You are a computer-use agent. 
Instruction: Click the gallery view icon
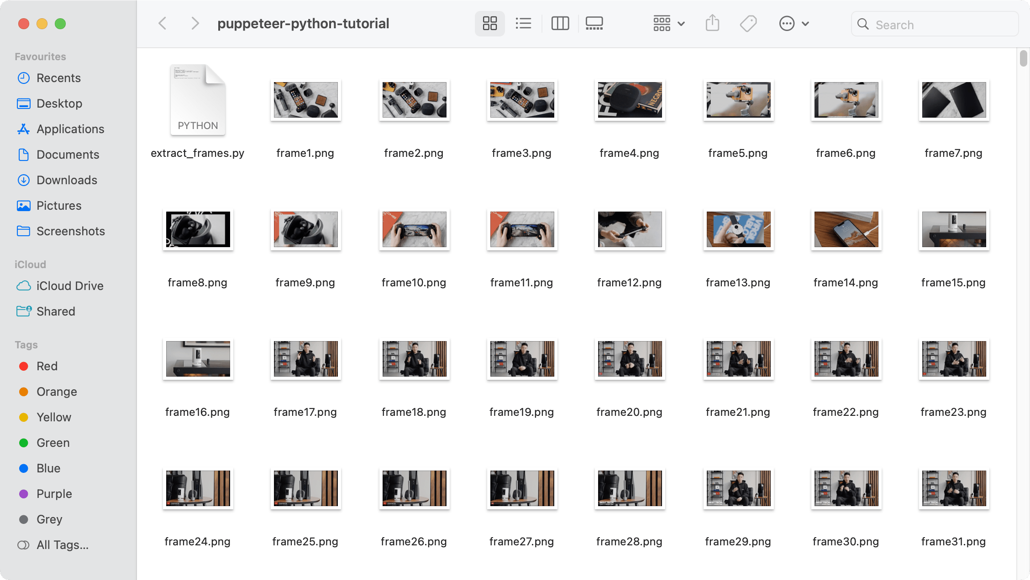click(x=594, y=23)
